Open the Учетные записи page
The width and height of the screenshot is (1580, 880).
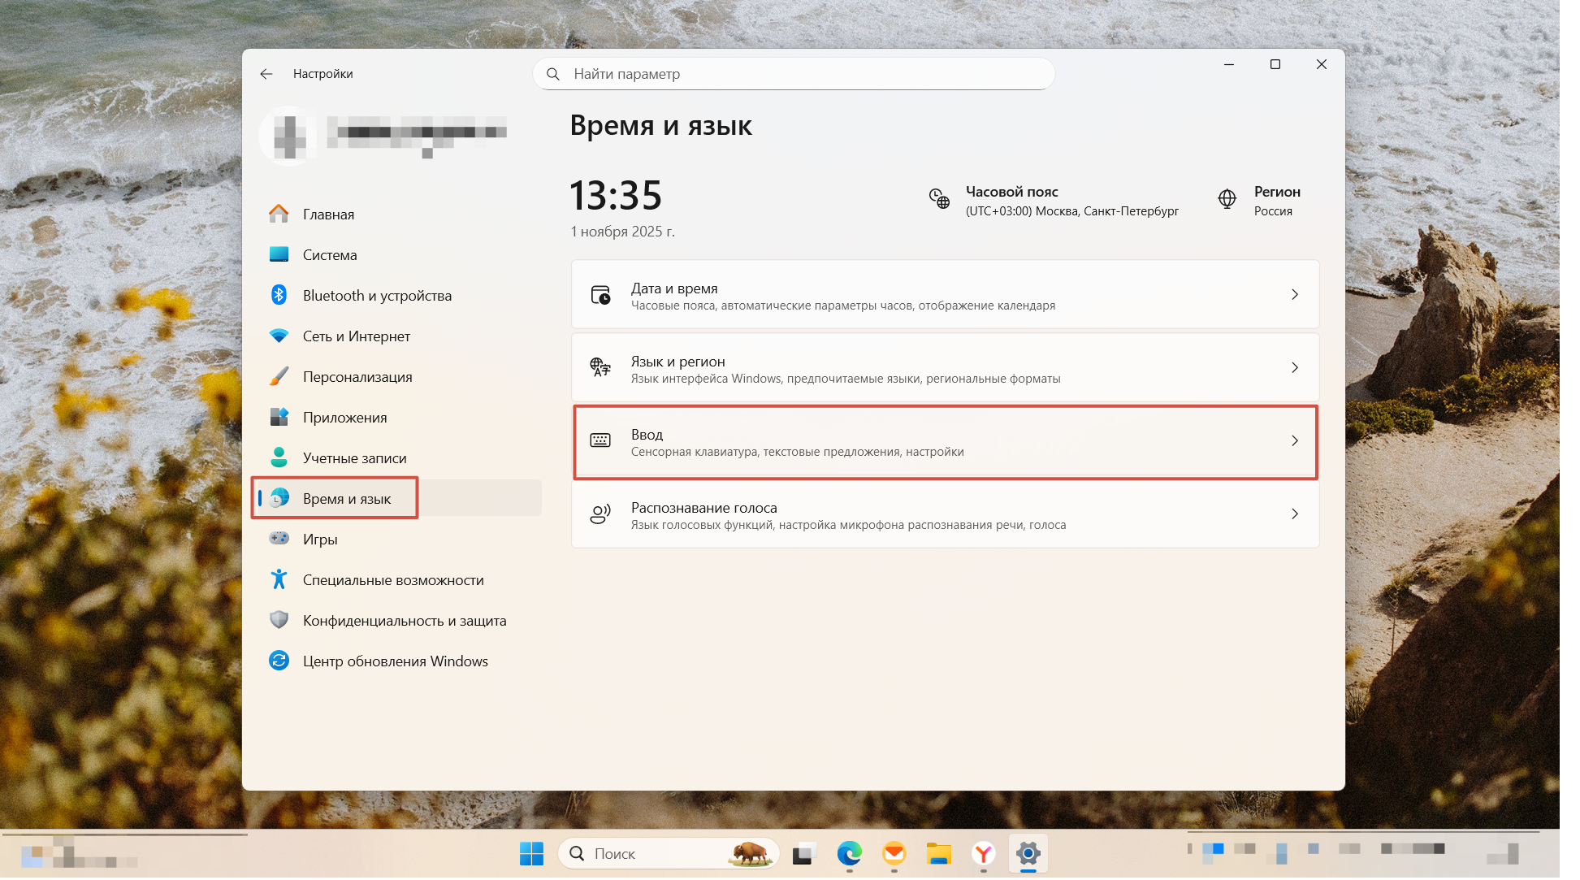pos(354,457)
